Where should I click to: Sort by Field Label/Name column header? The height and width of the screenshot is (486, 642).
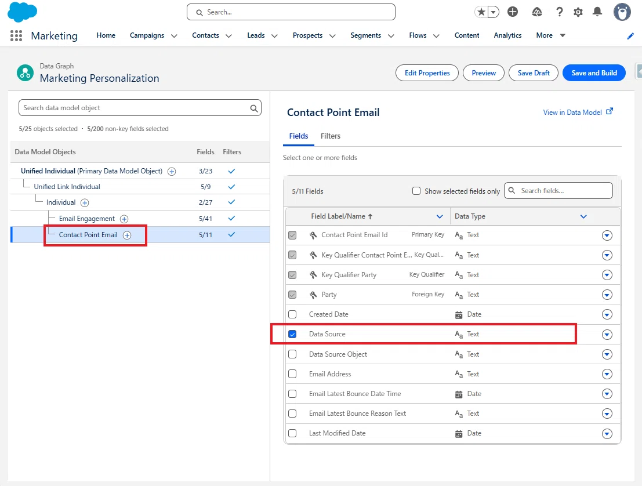coord(342,216)
